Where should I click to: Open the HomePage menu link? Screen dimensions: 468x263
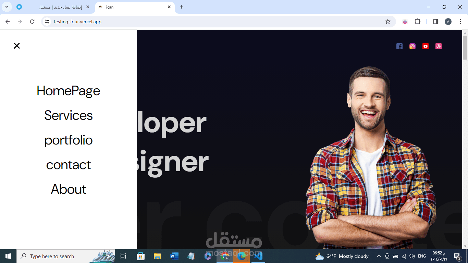click(x=69, y=91)
